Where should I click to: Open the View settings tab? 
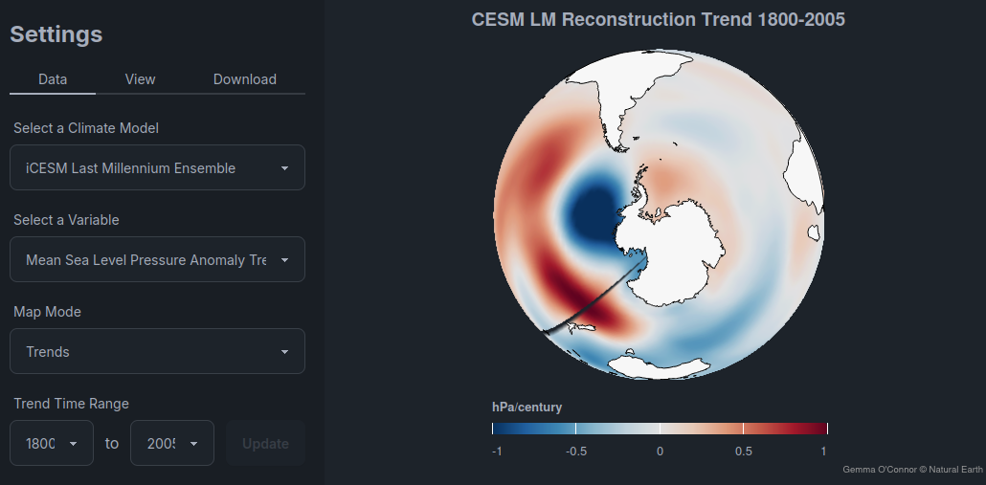point(140,79)
